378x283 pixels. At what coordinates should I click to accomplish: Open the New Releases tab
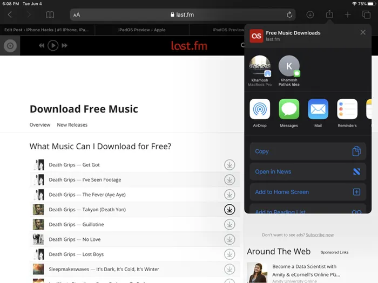72,125
